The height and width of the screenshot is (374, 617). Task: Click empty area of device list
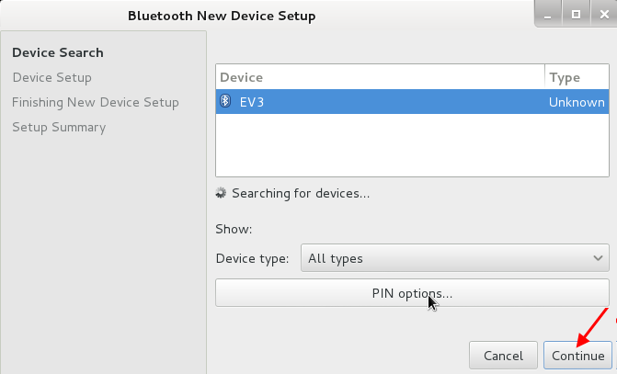click(412, 144)
